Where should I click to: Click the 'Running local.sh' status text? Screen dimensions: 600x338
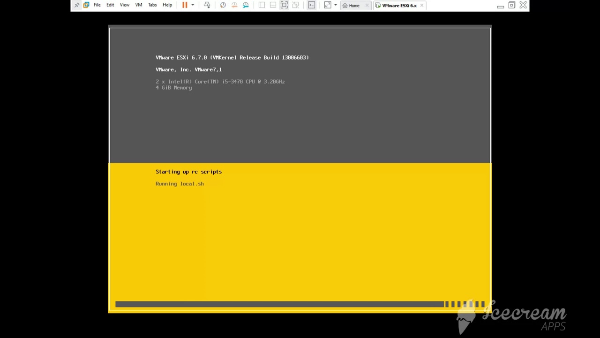point(180,184)
